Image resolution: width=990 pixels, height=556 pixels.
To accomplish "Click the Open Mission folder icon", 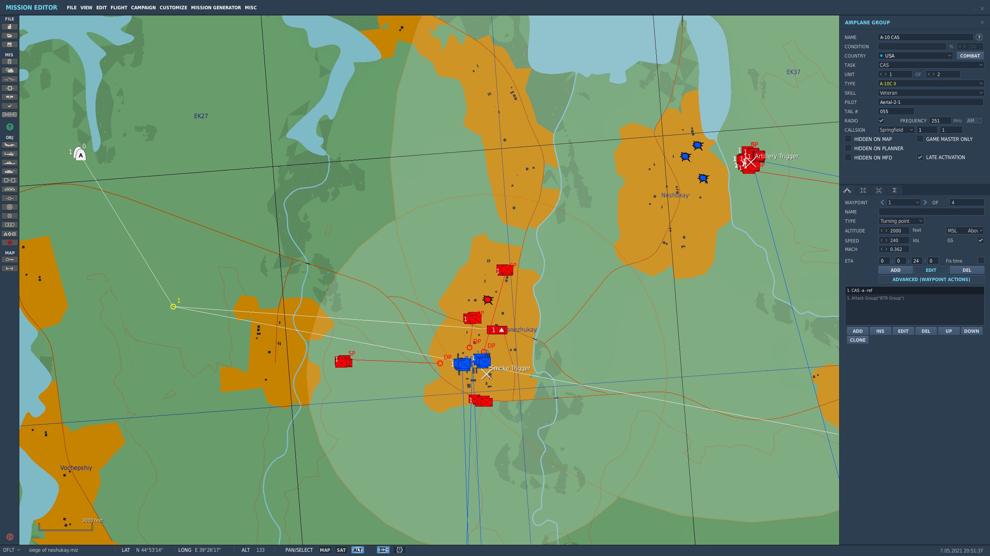I will coord(10,36).
